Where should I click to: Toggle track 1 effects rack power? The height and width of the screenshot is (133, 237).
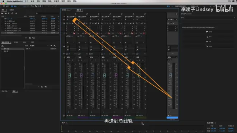point(70,23)
